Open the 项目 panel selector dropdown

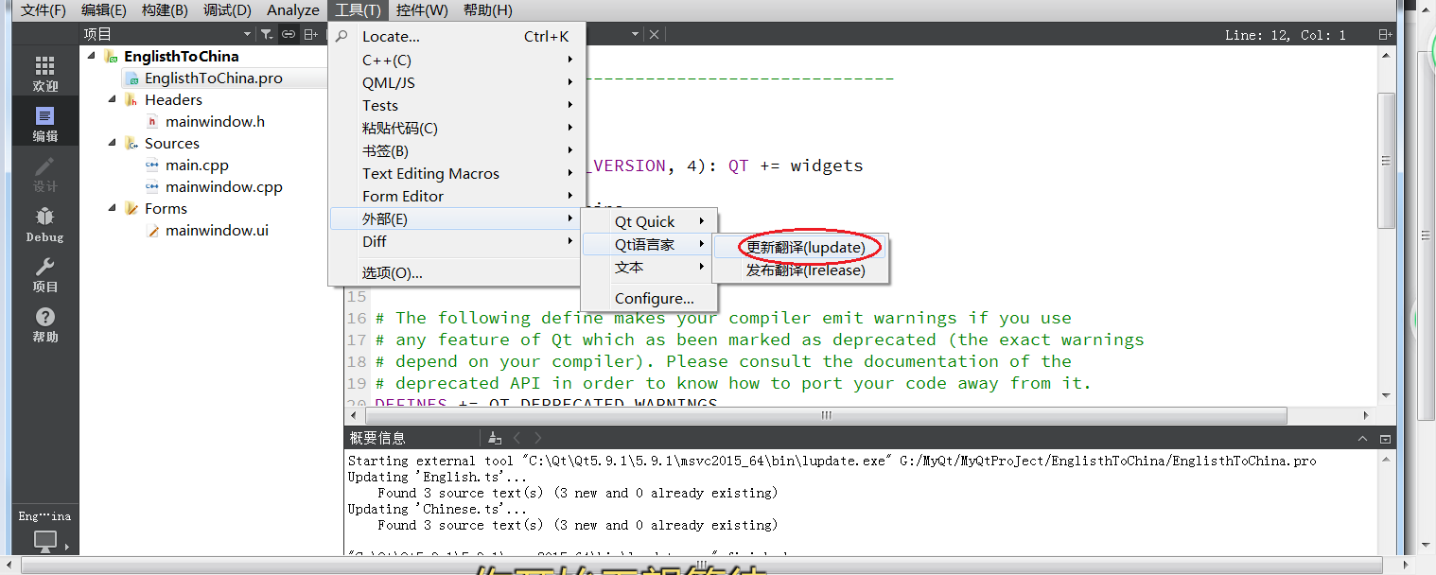click(247, 33)
